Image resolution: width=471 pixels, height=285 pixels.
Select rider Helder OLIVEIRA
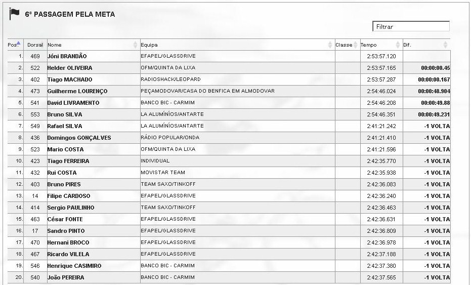[69, 68]
